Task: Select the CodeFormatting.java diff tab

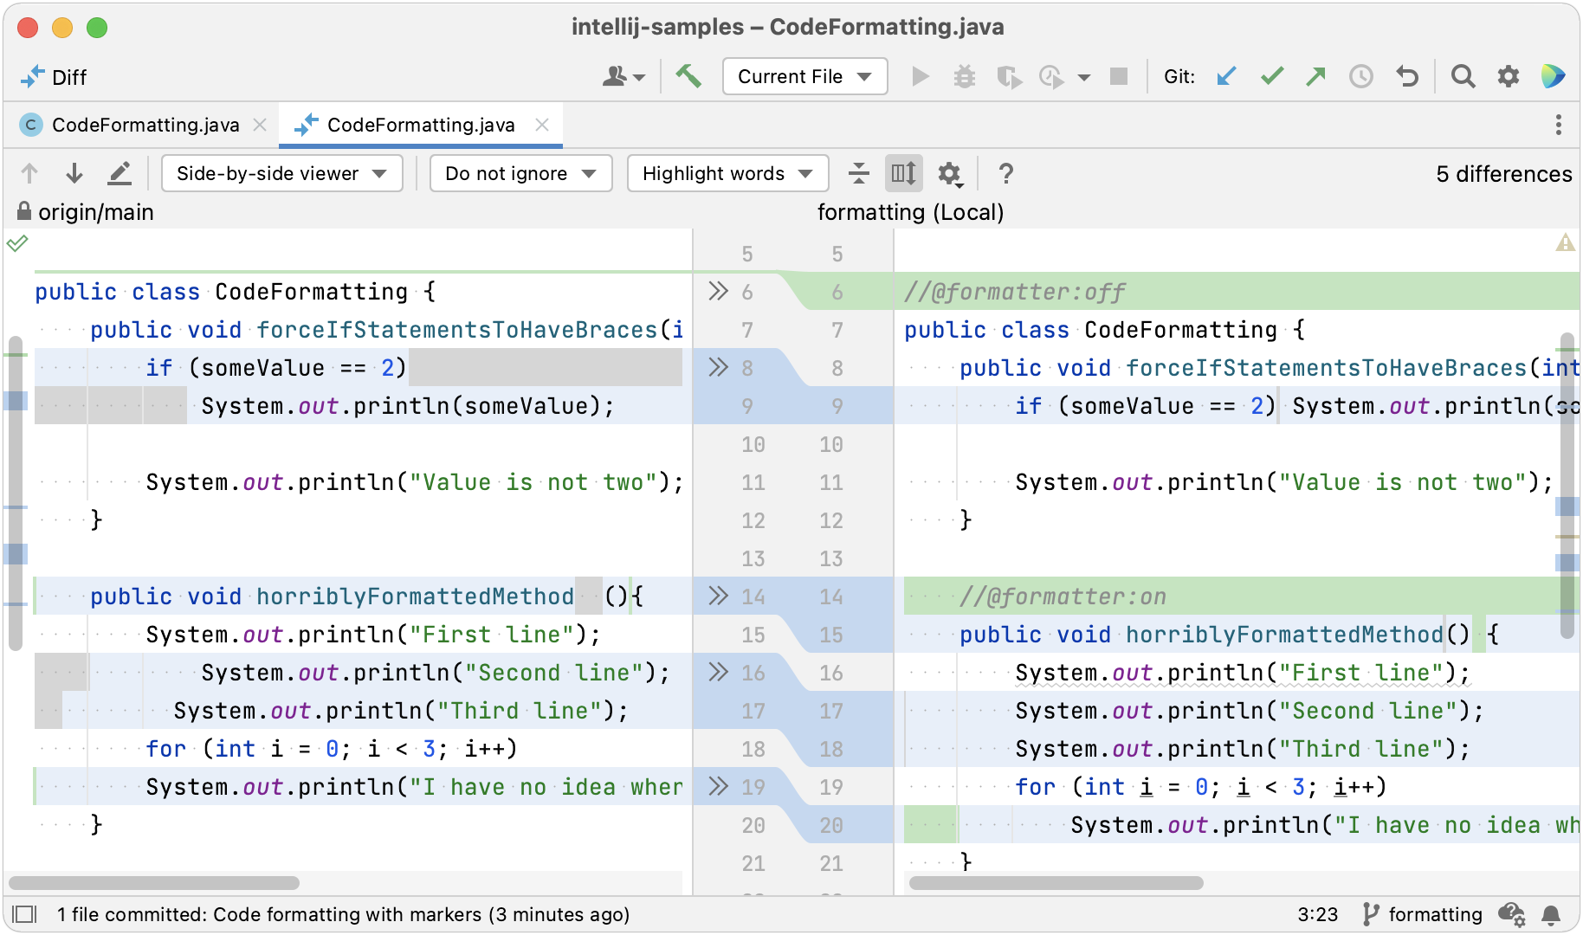Action: pos(420,125)
